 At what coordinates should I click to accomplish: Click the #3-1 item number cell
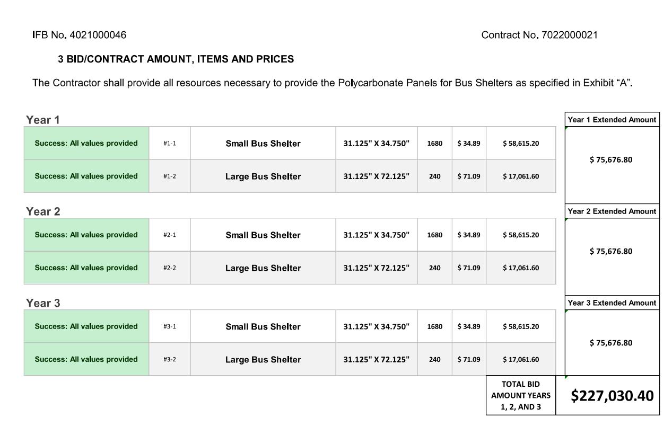click(170, 327)
